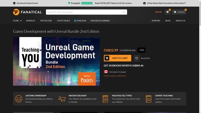Image resolution: width=201 pixels, height=113 pixels.
Task: Click the smiley icon beside Money Back Guarantee
Action: tap(144, 3)
